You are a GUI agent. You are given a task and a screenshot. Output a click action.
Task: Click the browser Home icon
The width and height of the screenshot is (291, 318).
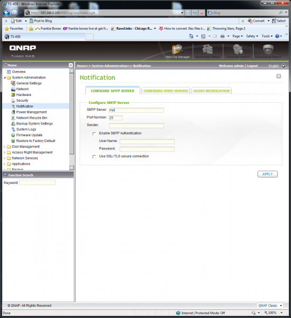pos(191,36)
